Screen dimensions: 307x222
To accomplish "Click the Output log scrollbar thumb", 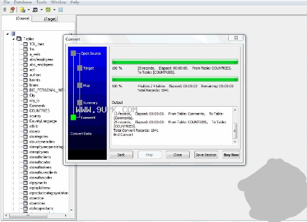I will click(235, 131).
